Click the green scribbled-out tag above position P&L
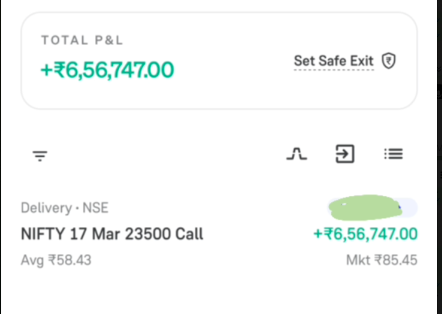This screenshot has width=442, height=314. coord(371,208)
